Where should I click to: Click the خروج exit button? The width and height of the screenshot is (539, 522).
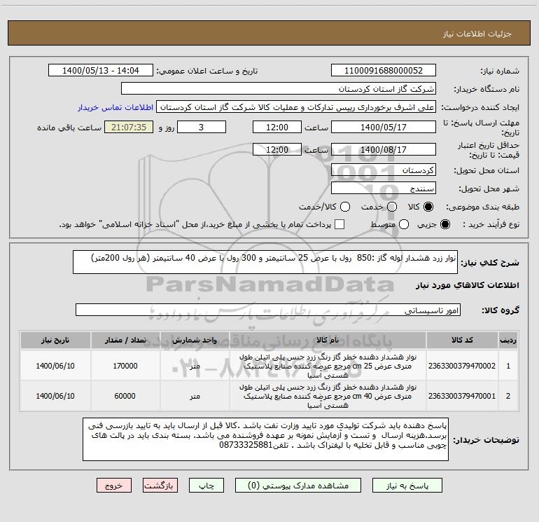114,486
